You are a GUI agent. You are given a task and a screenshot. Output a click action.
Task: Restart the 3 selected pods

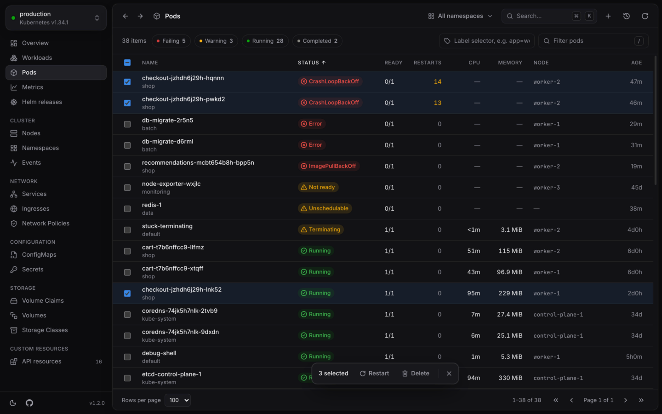pos(374,374)
